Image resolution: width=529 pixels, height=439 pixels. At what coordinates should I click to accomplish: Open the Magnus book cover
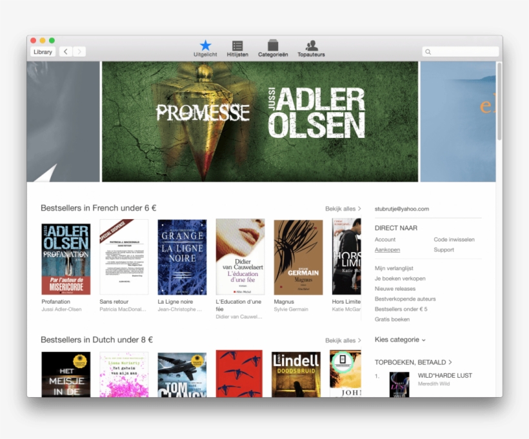(298, 257)
